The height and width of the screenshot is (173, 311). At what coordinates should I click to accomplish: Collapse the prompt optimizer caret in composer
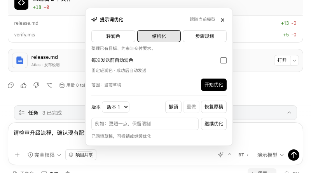click(x=230, y=154)
